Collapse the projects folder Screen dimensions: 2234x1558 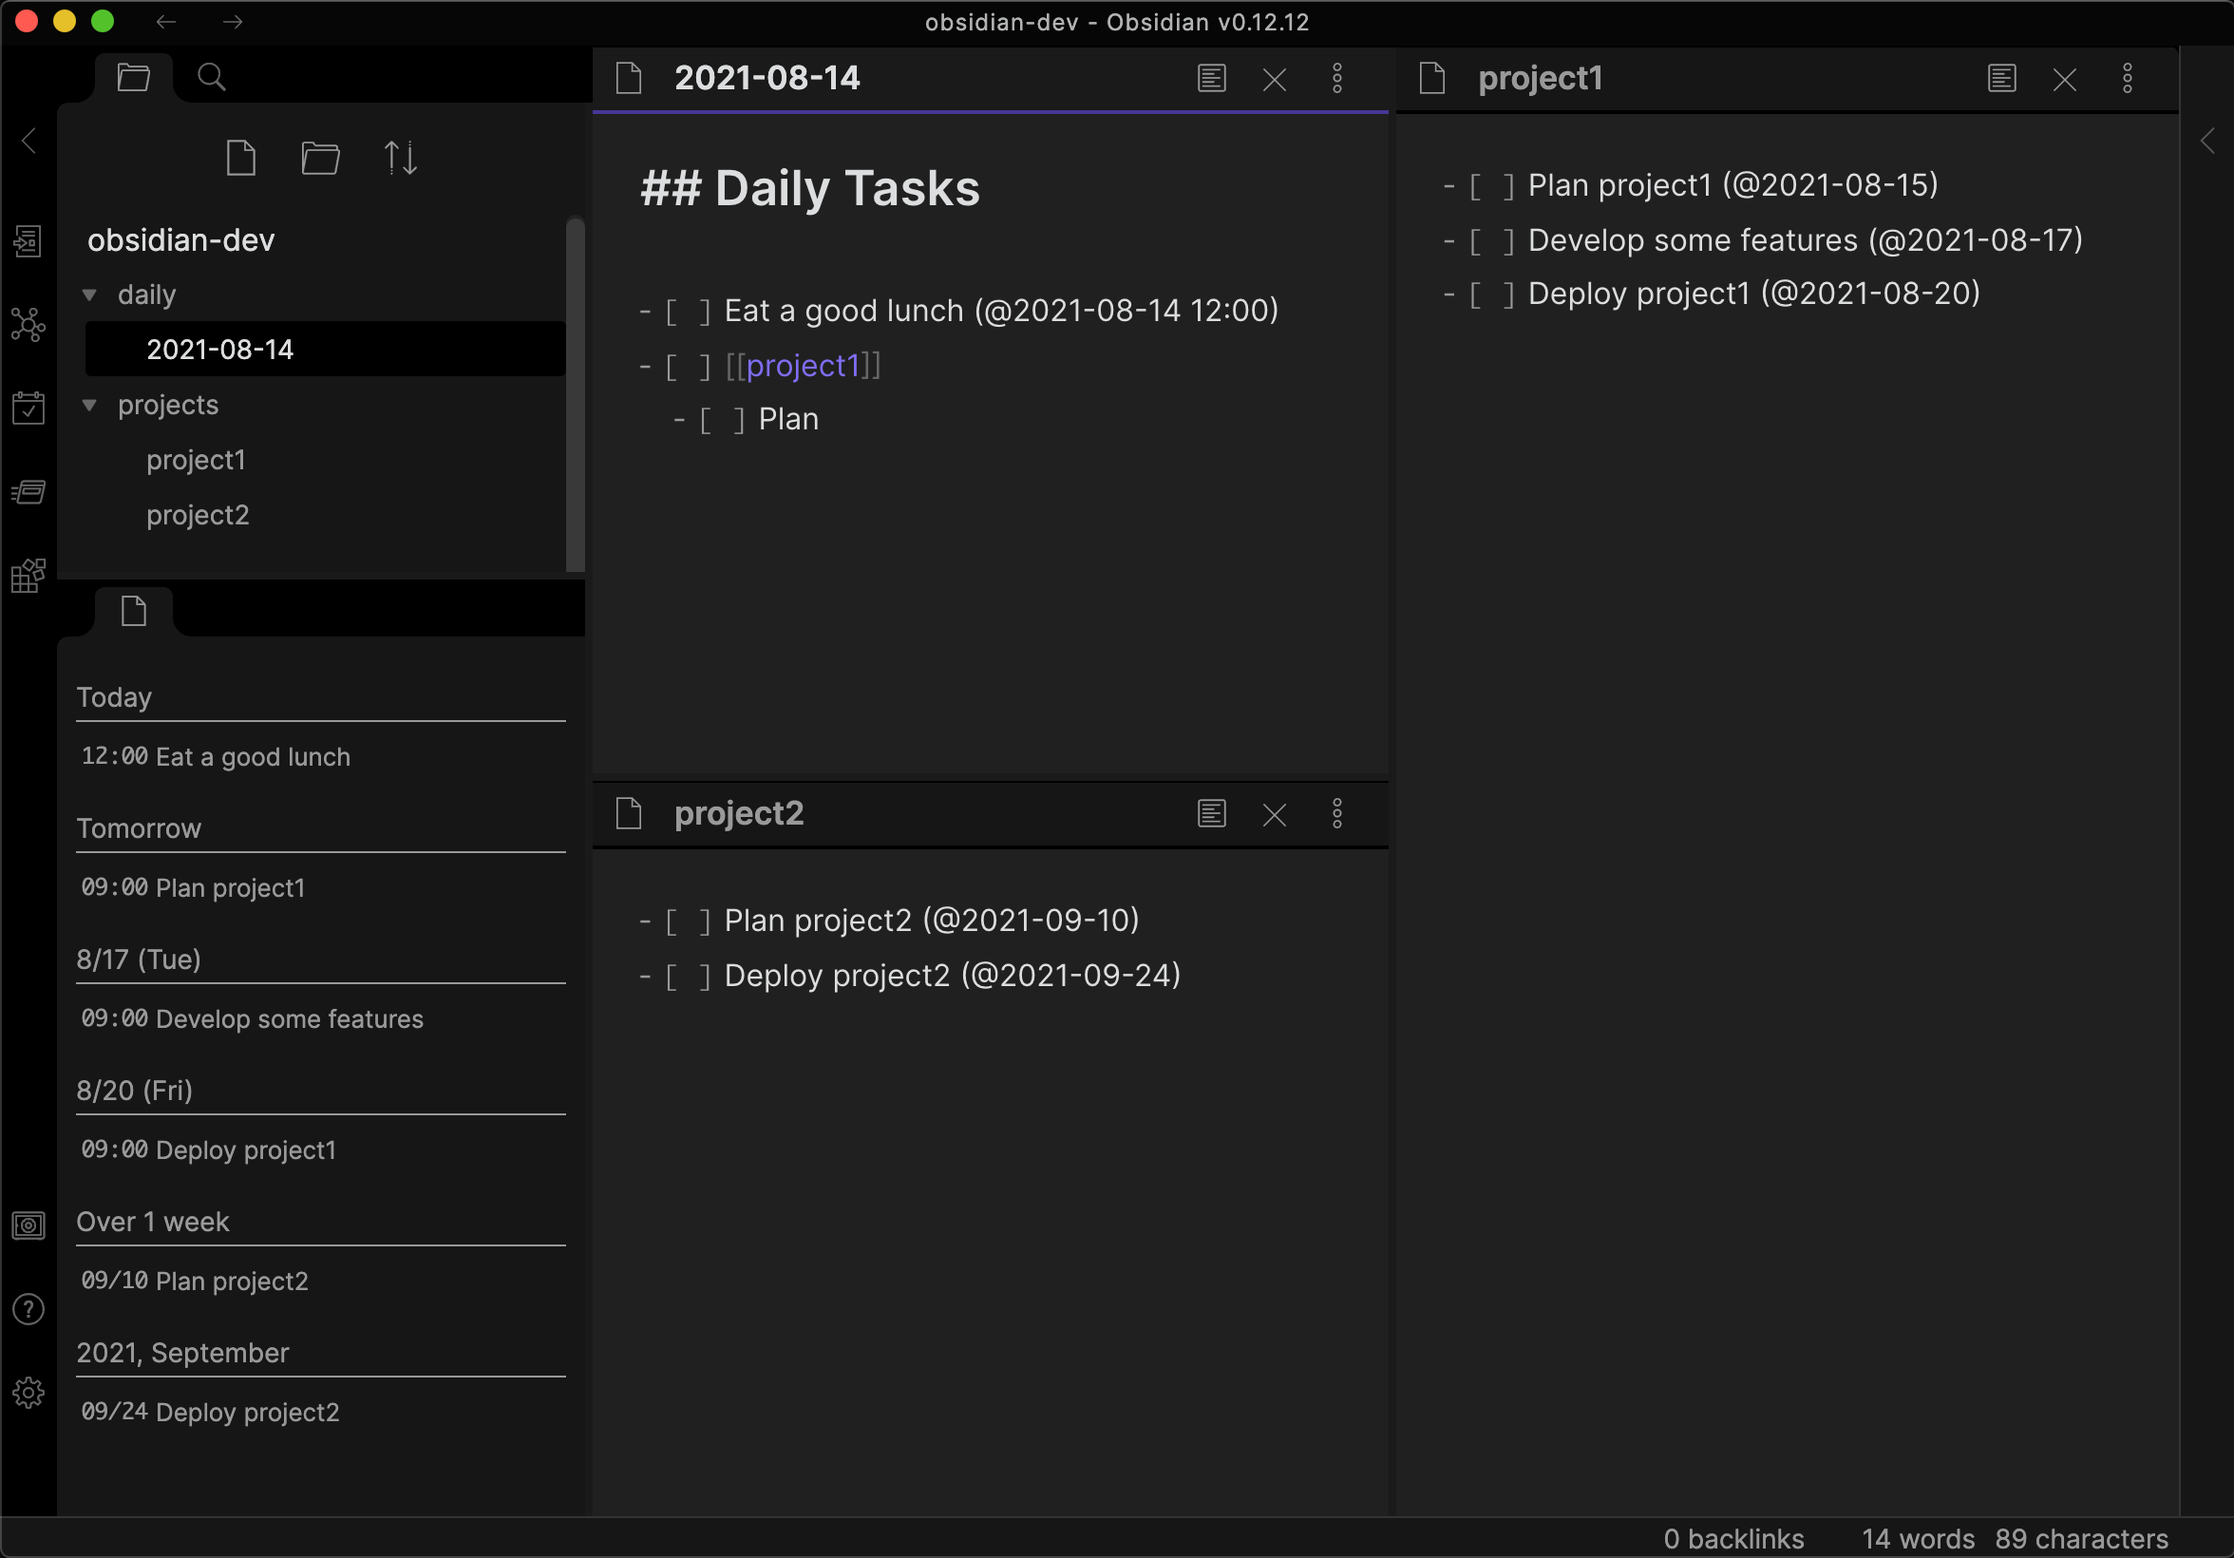pos(89,405)
